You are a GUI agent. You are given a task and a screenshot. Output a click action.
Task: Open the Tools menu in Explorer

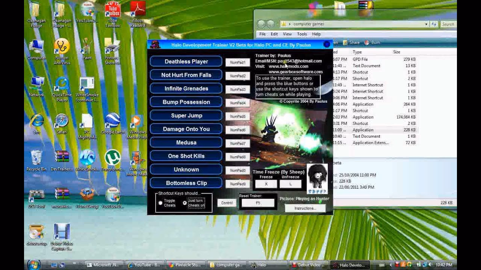pos(302,34)
